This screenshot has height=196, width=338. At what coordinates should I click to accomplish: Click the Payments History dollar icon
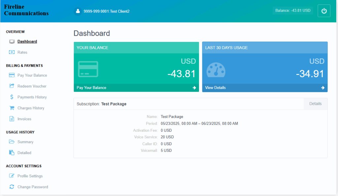tap(12, 97)
